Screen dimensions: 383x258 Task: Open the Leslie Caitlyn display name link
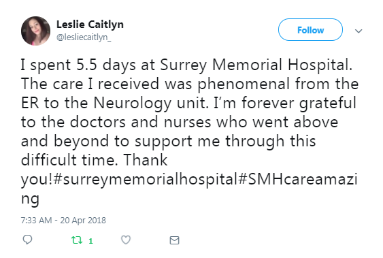[x=90, y=25]
